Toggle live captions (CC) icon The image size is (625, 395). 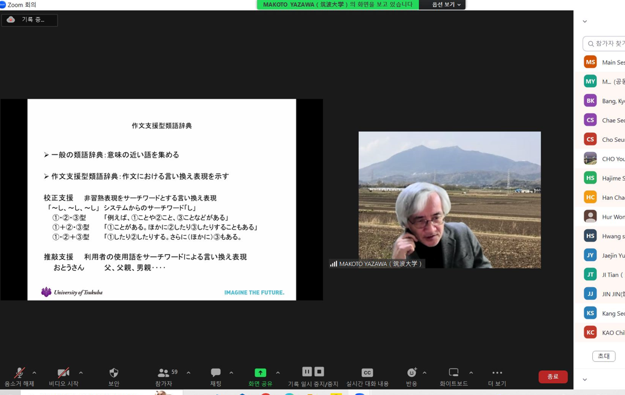point(367,373)
